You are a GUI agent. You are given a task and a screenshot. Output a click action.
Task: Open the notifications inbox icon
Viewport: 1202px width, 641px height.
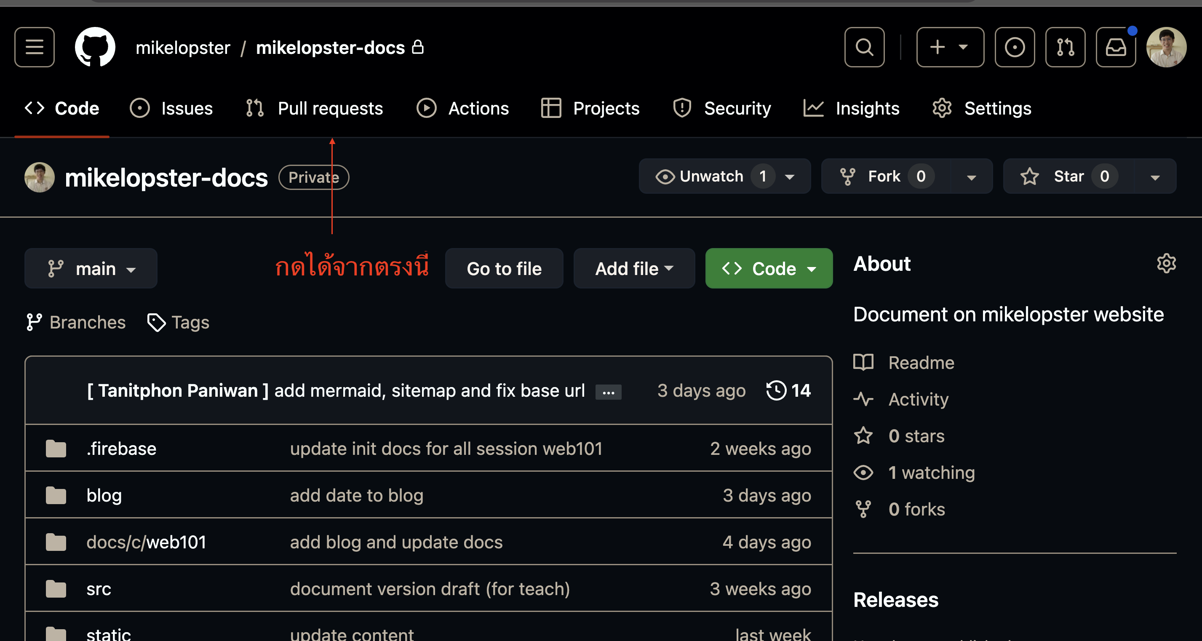(1116, 47)
